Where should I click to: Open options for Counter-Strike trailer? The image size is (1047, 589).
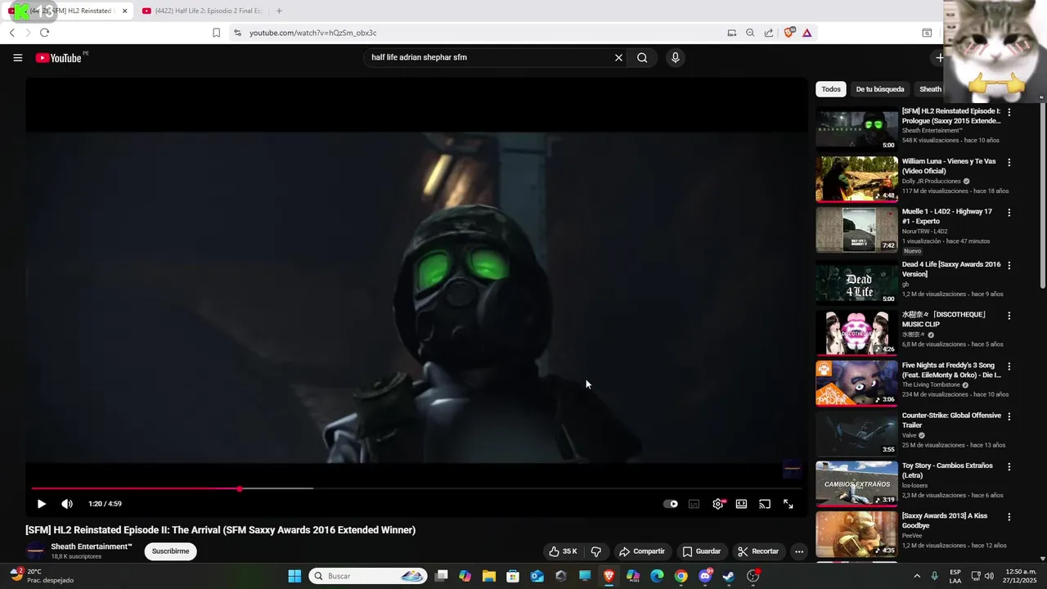(x=1009, y=416)
